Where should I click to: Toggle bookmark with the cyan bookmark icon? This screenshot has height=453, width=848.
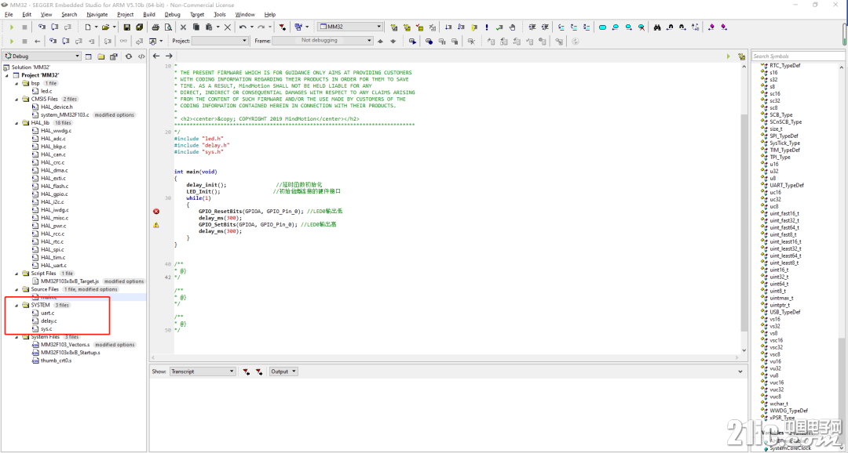(602, 27)
